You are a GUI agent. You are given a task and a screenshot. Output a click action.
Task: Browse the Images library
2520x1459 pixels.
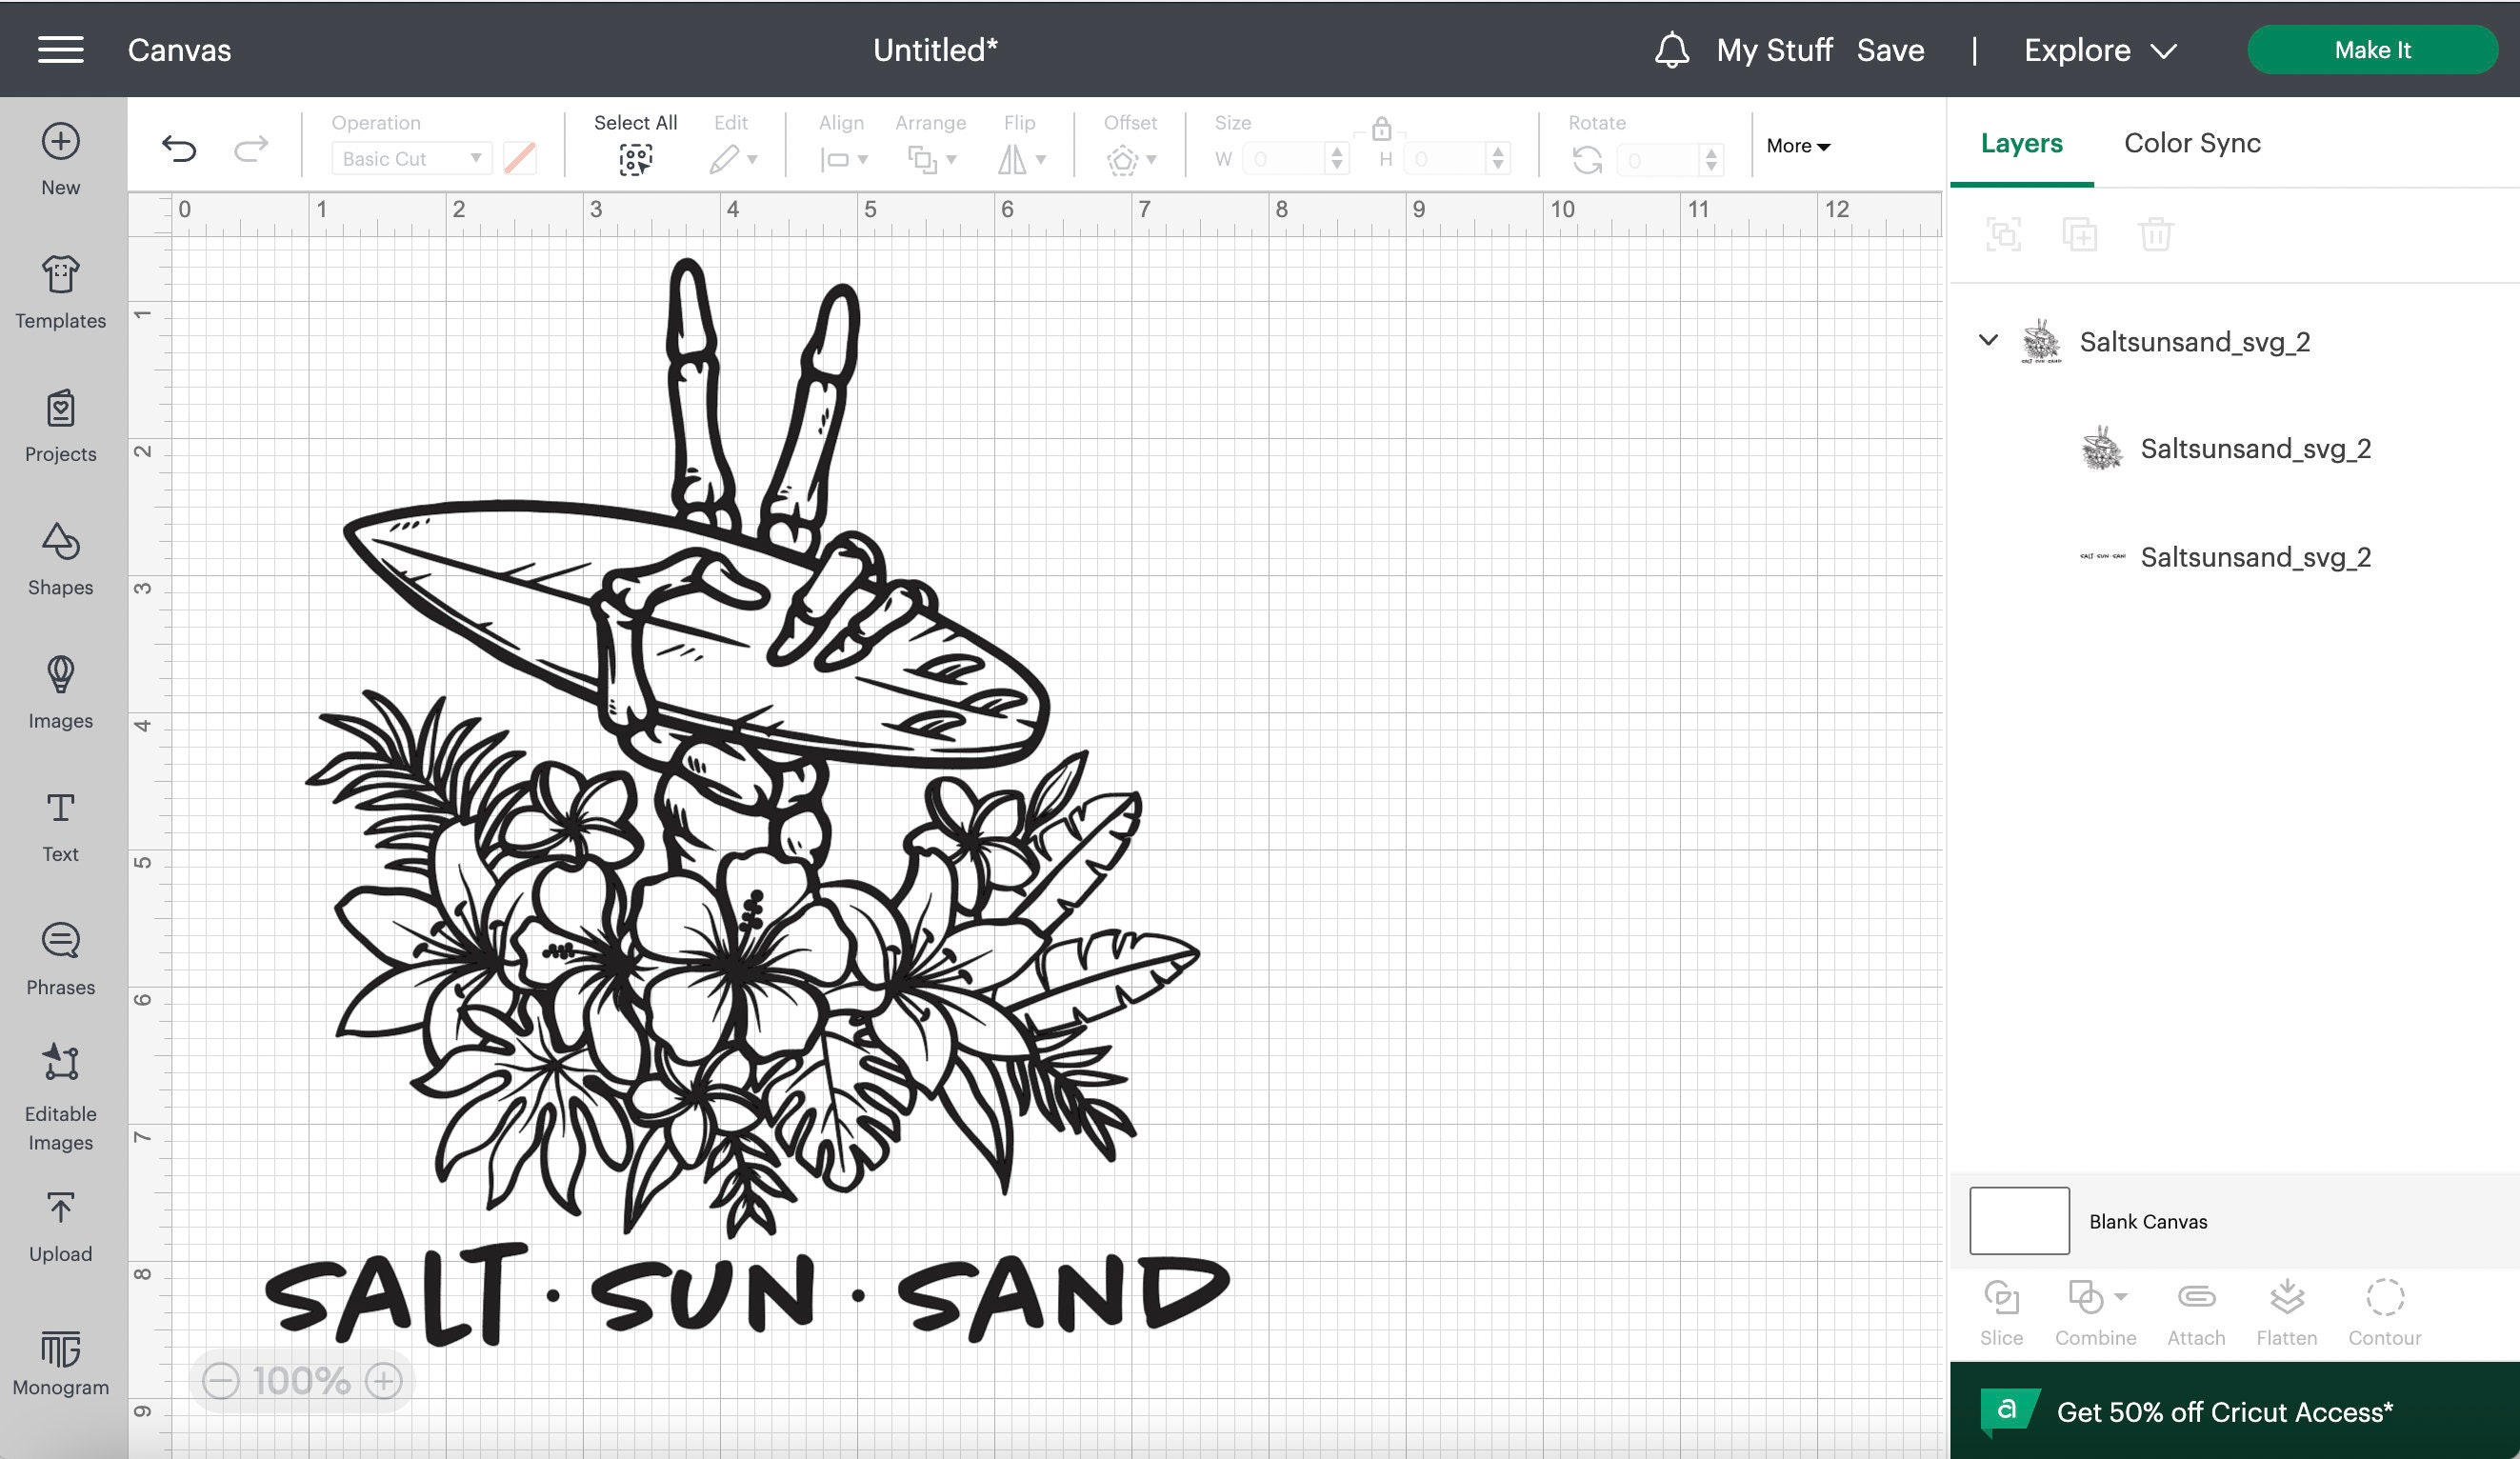(59, 692)
